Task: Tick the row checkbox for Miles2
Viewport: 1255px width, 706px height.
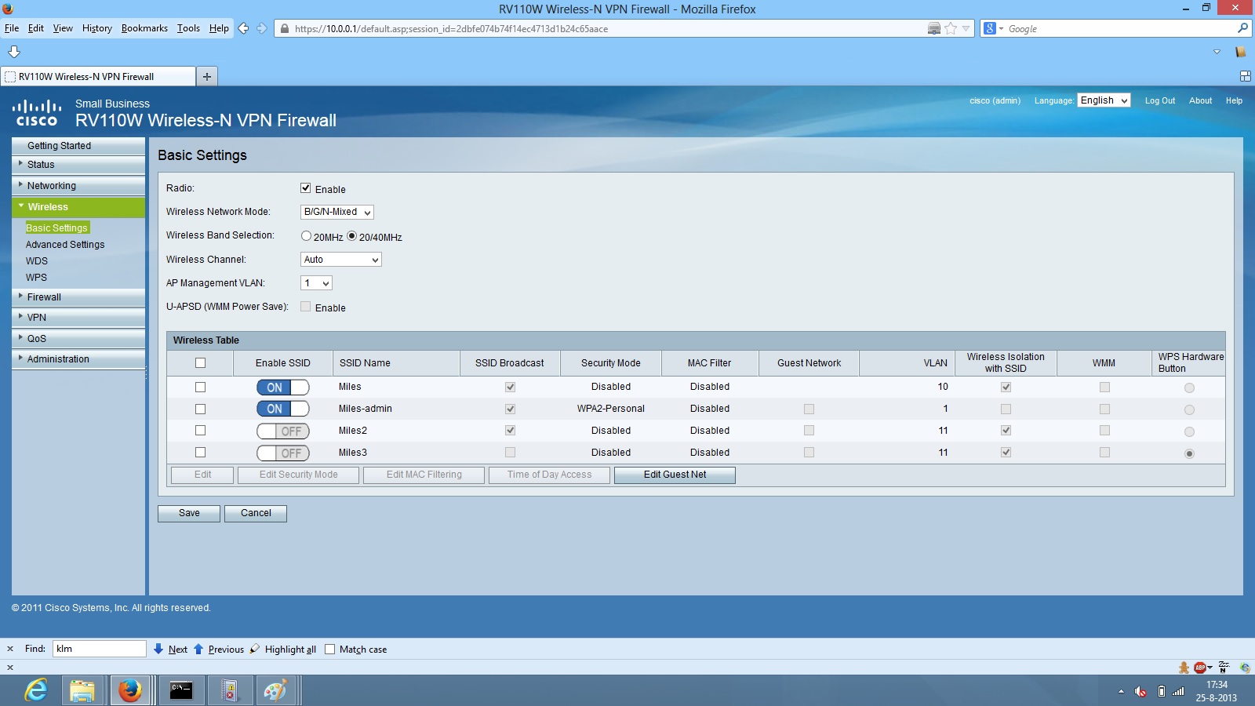Action: tap(200, 431)
